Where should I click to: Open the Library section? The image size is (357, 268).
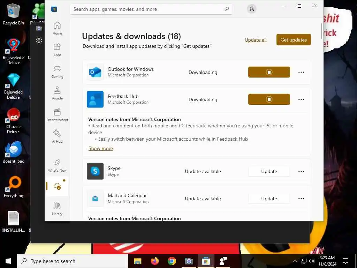57,209
